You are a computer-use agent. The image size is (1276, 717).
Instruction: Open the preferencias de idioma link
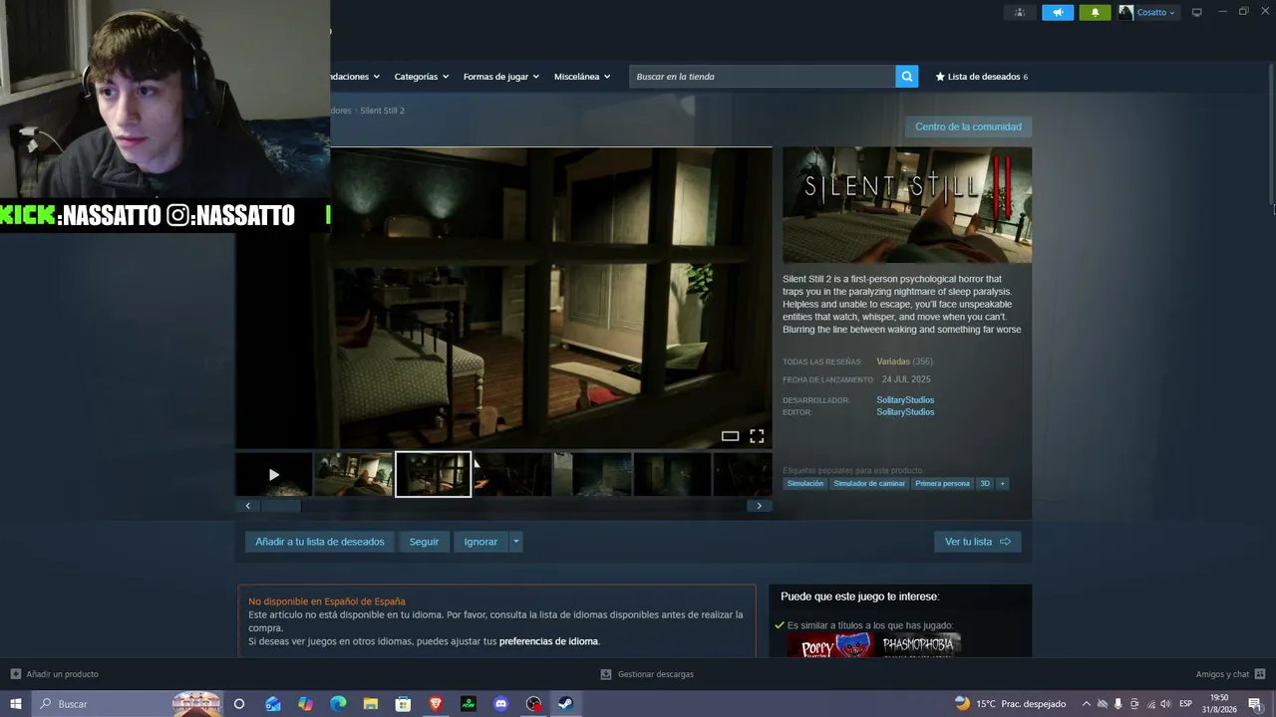point(548,641)
